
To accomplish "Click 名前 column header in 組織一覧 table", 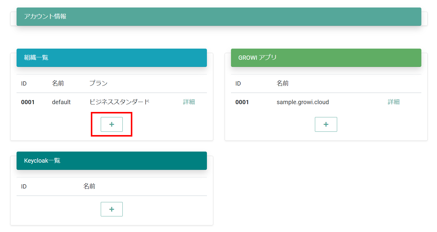I will pyautogui.click(x=58, y=83).
